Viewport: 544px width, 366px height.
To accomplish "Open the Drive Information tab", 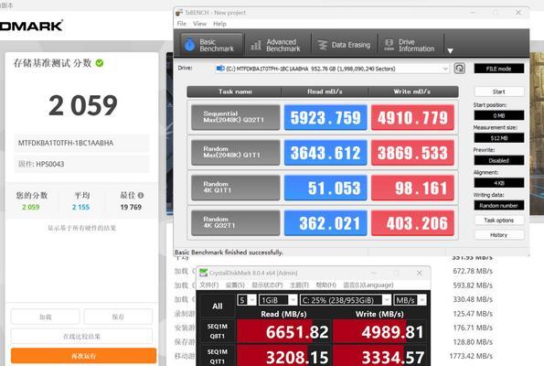I will click(x=411, y=45).
